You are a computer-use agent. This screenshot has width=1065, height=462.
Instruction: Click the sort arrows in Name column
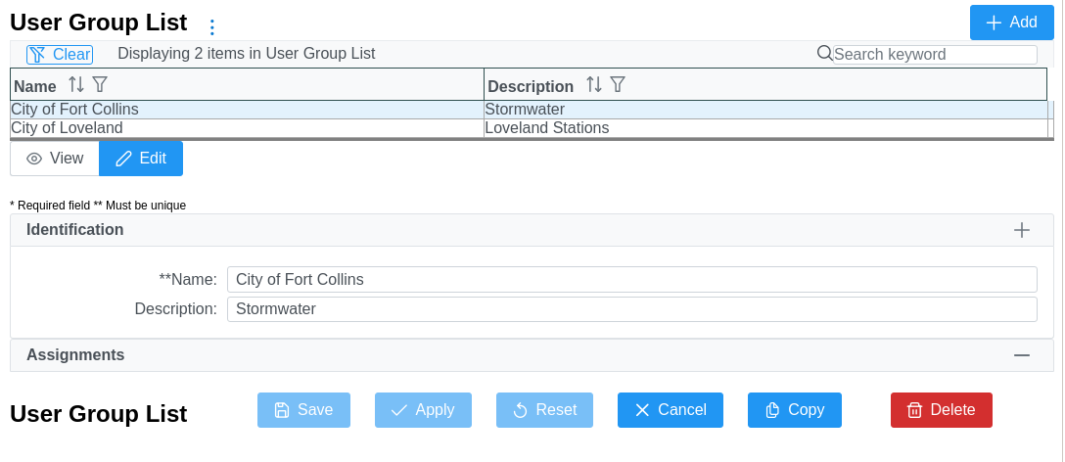76,85
